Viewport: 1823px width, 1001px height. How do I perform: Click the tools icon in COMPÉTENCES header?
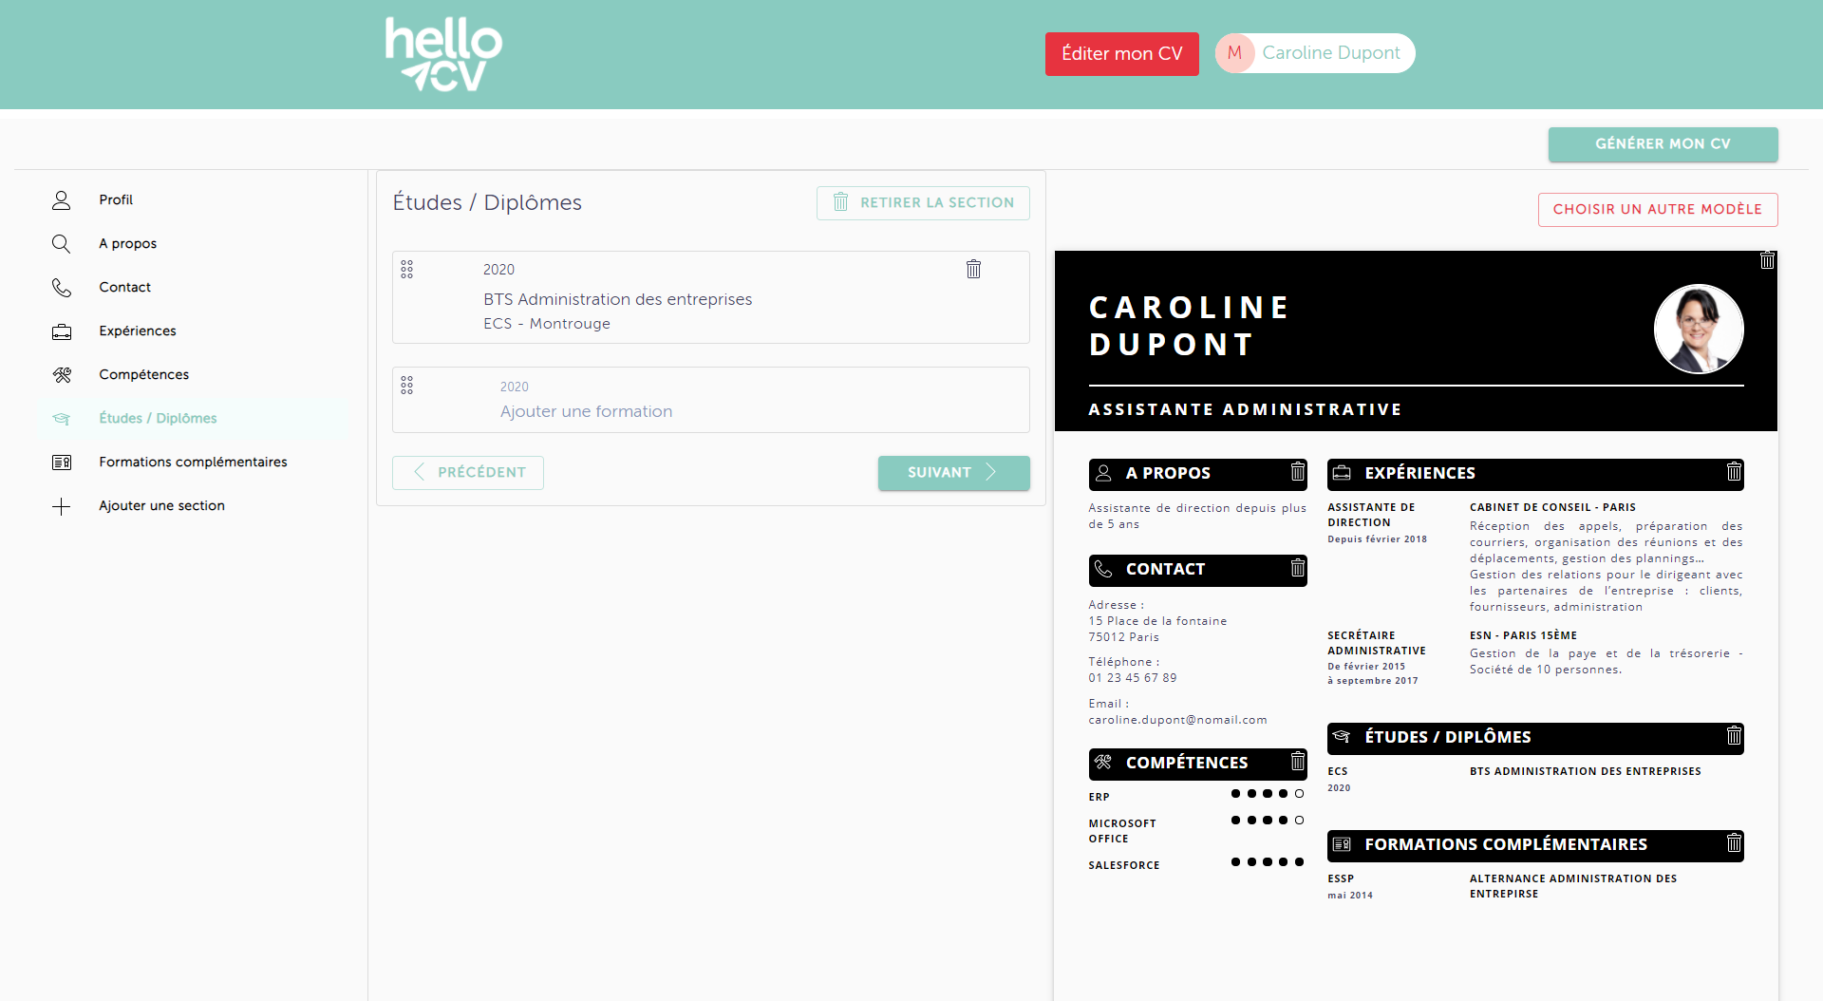click(1103, 763)
